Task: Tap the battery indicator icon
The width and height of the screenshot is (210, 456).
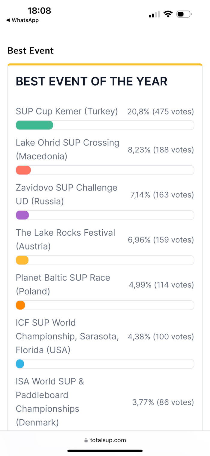Action: (x=184, y=14)
